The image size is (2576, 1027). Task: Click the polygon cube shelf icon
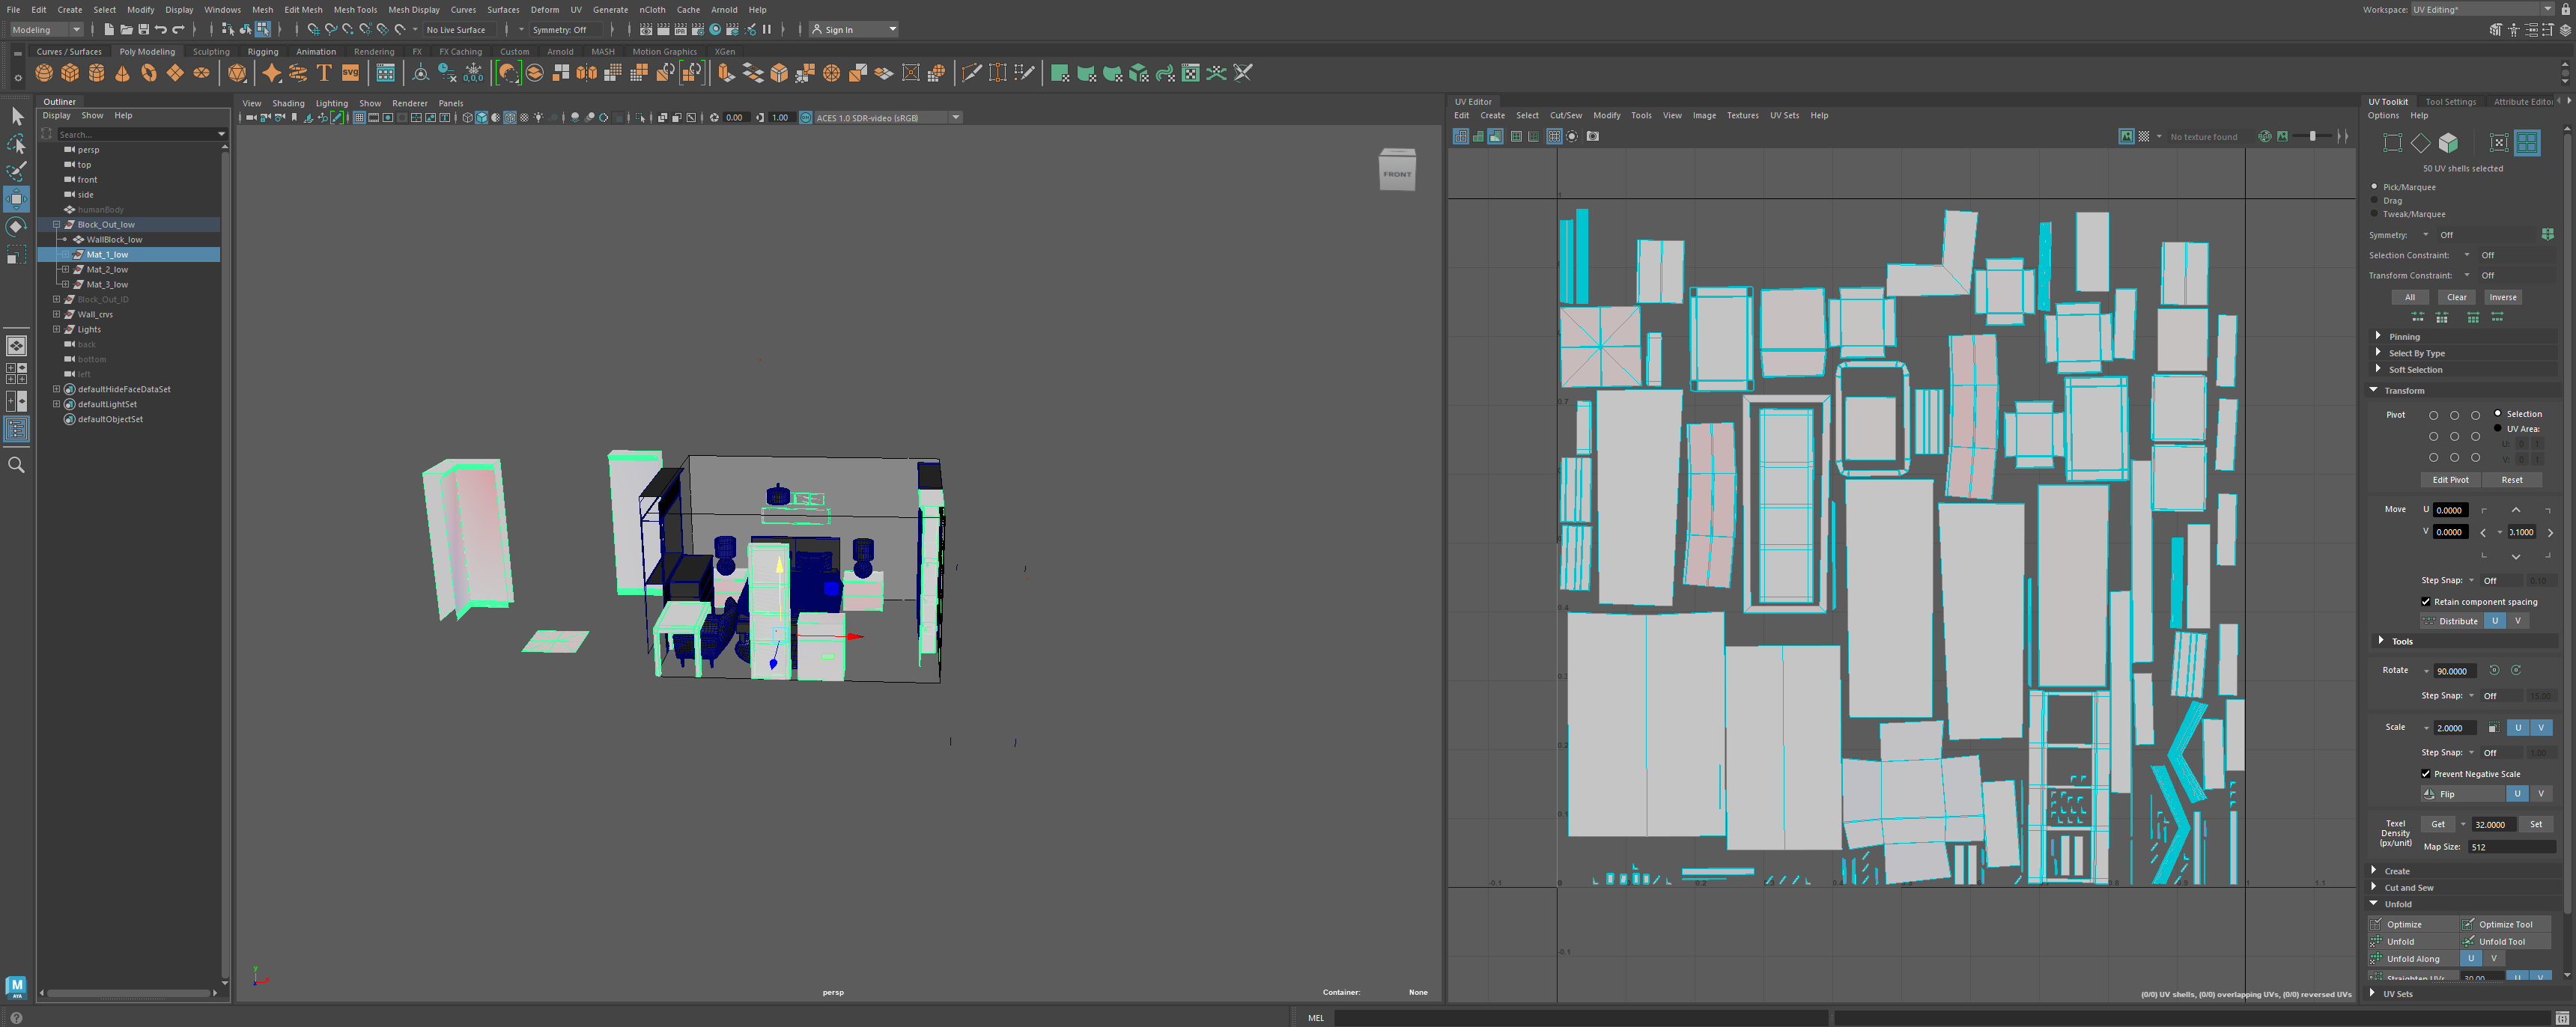pyautogui.click(x=70, y=73)
